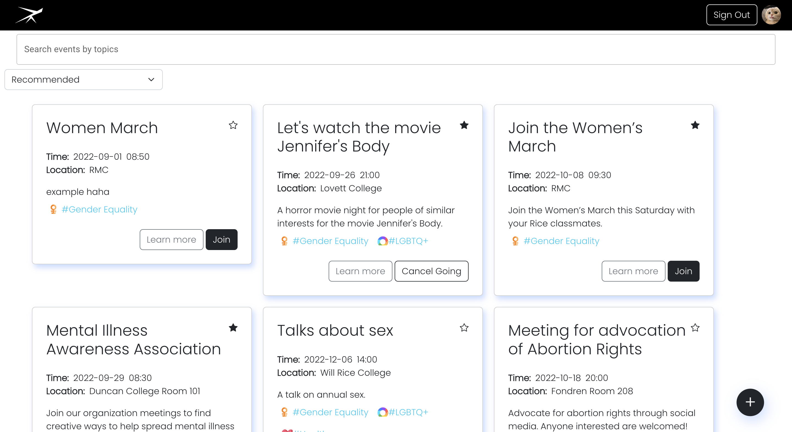Click LGBTQ+ rainbow icon on Talks about sex card

tap(382, 412)
